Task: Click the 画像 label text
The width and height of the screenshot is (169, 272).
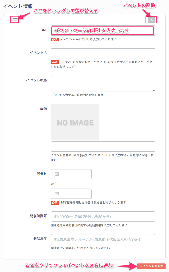Action: pyautogui.click(x=43, y=108)
